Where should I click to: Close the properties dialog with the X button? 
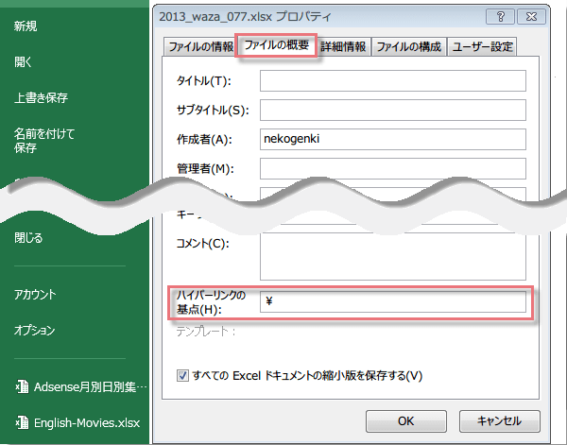[x=531, y=17]
